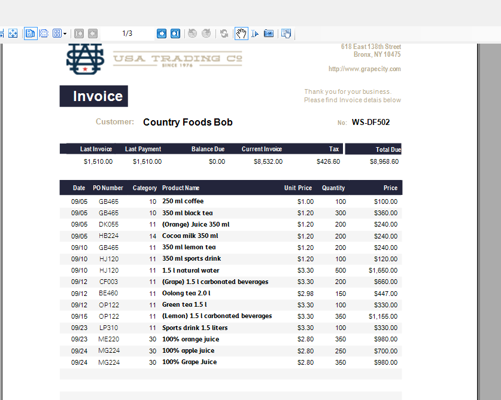The width and height of the screenshot is (501, 400).
Task: Click the (Orange) Juice 350 ml product
Action: tap(196, 224)
